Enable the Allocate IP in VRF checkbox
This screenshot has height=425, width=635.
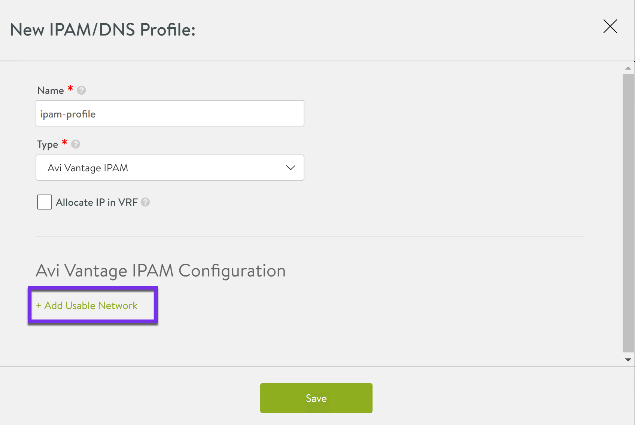(x=45, y=202)
